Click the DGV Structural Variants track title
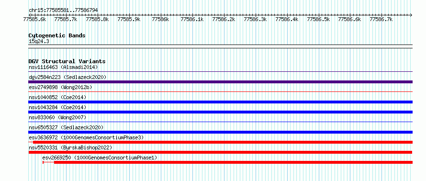Image resolution: width=426 pixels, height=181 pixels. [x=67, y=61]
